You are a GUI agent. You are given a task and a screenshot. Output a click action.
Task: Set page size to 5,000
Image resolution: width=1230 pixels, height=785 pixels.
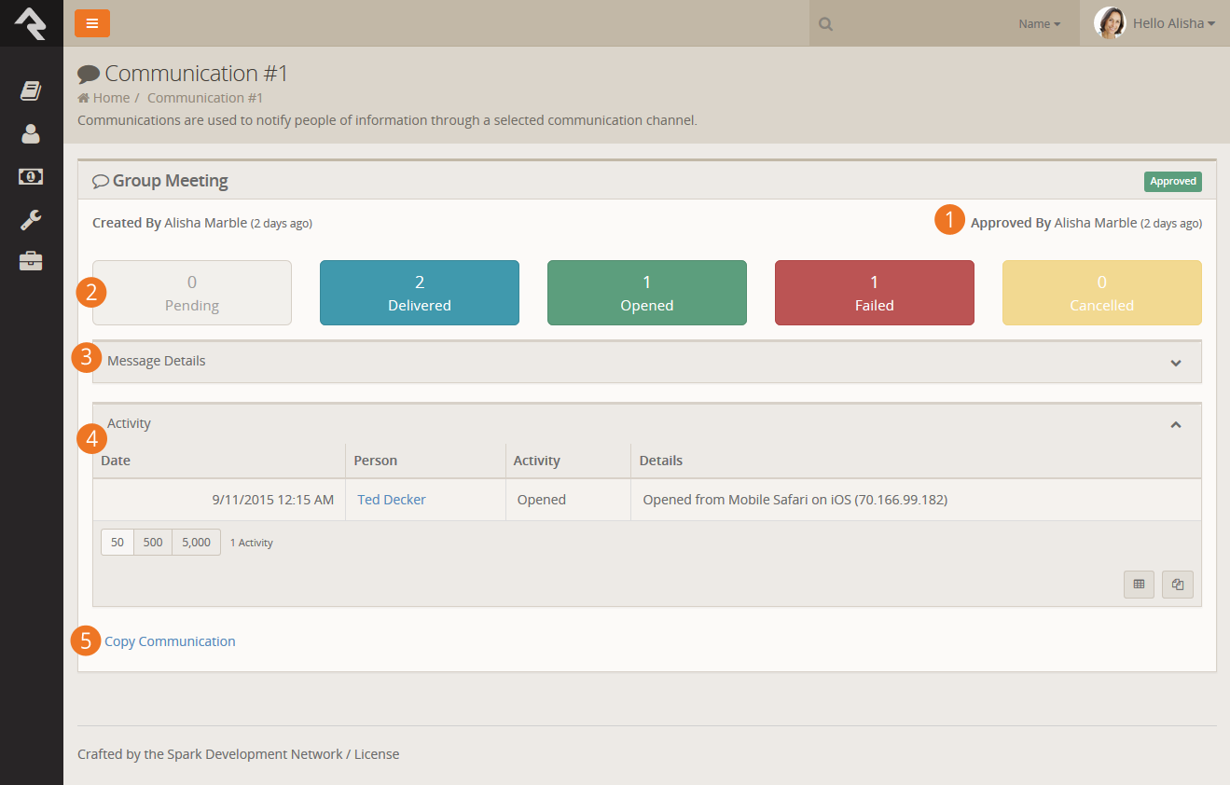[x=197, y=543]
